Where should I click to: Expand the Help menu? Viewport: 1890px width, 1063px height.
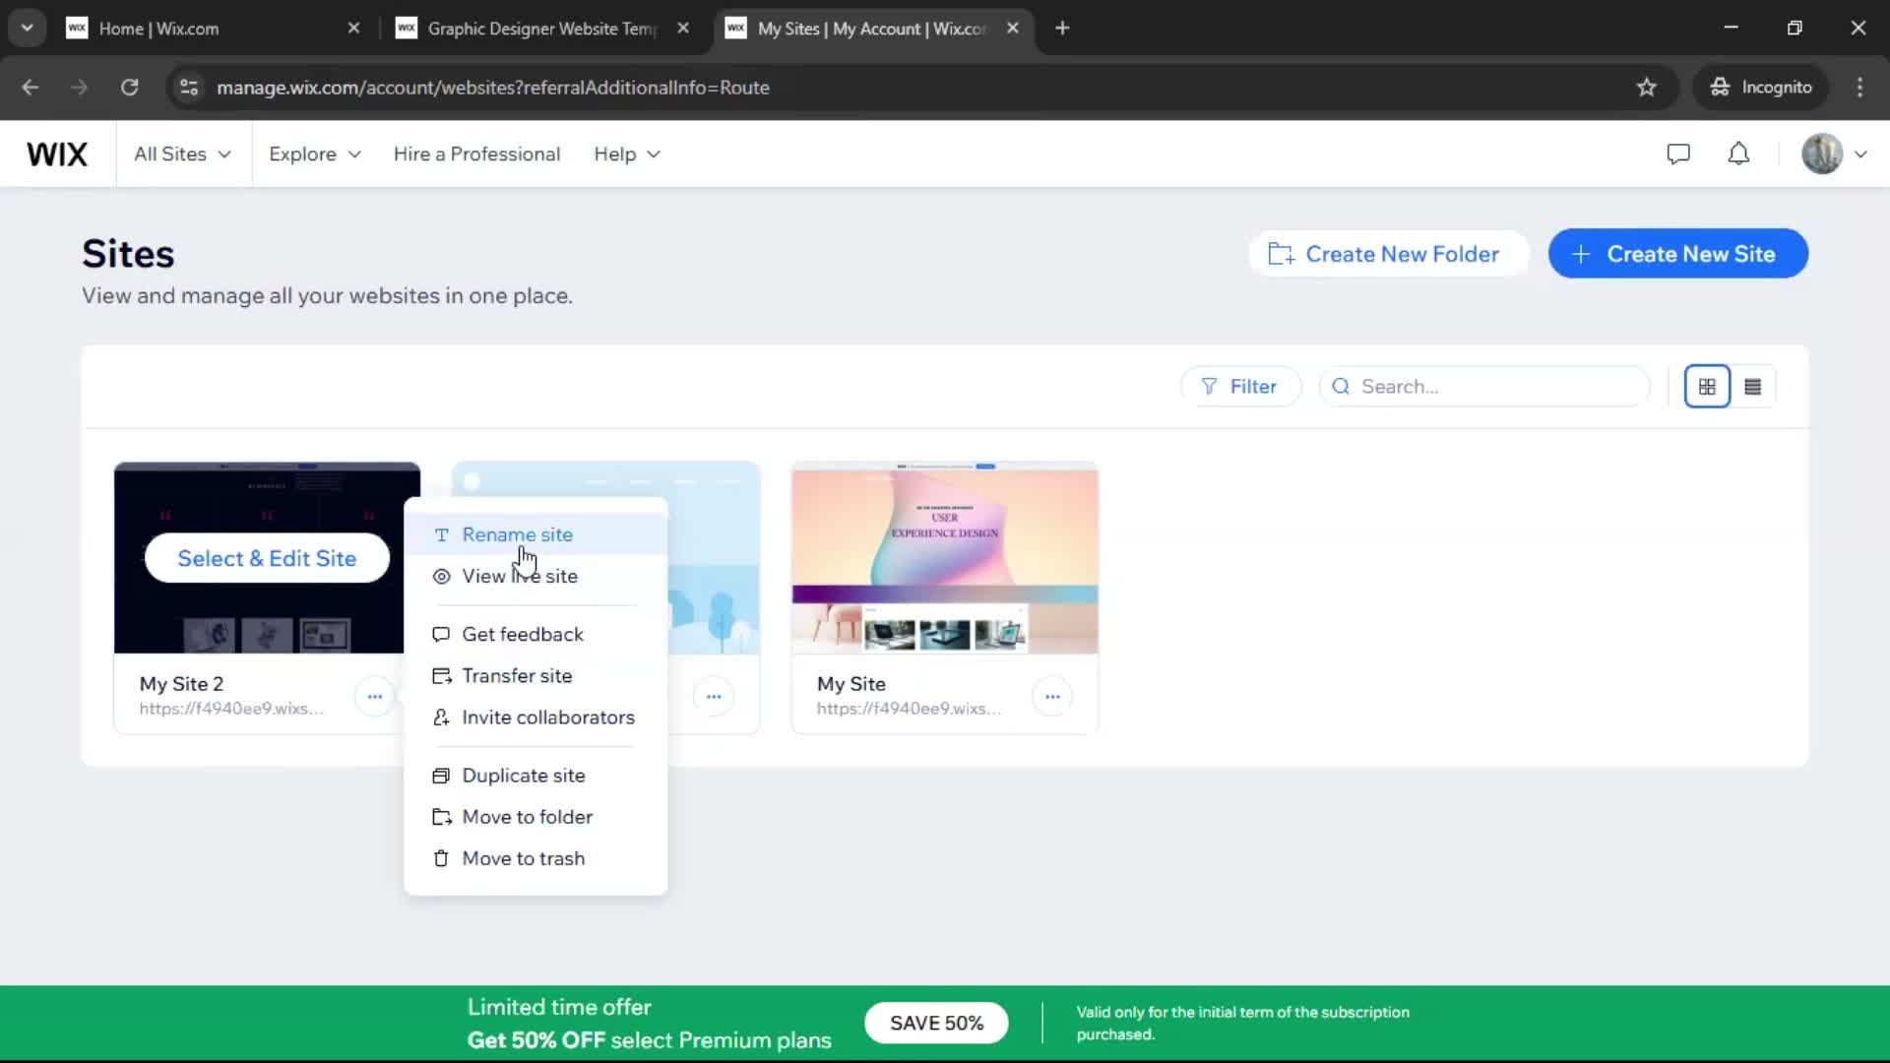coord(627,155)
